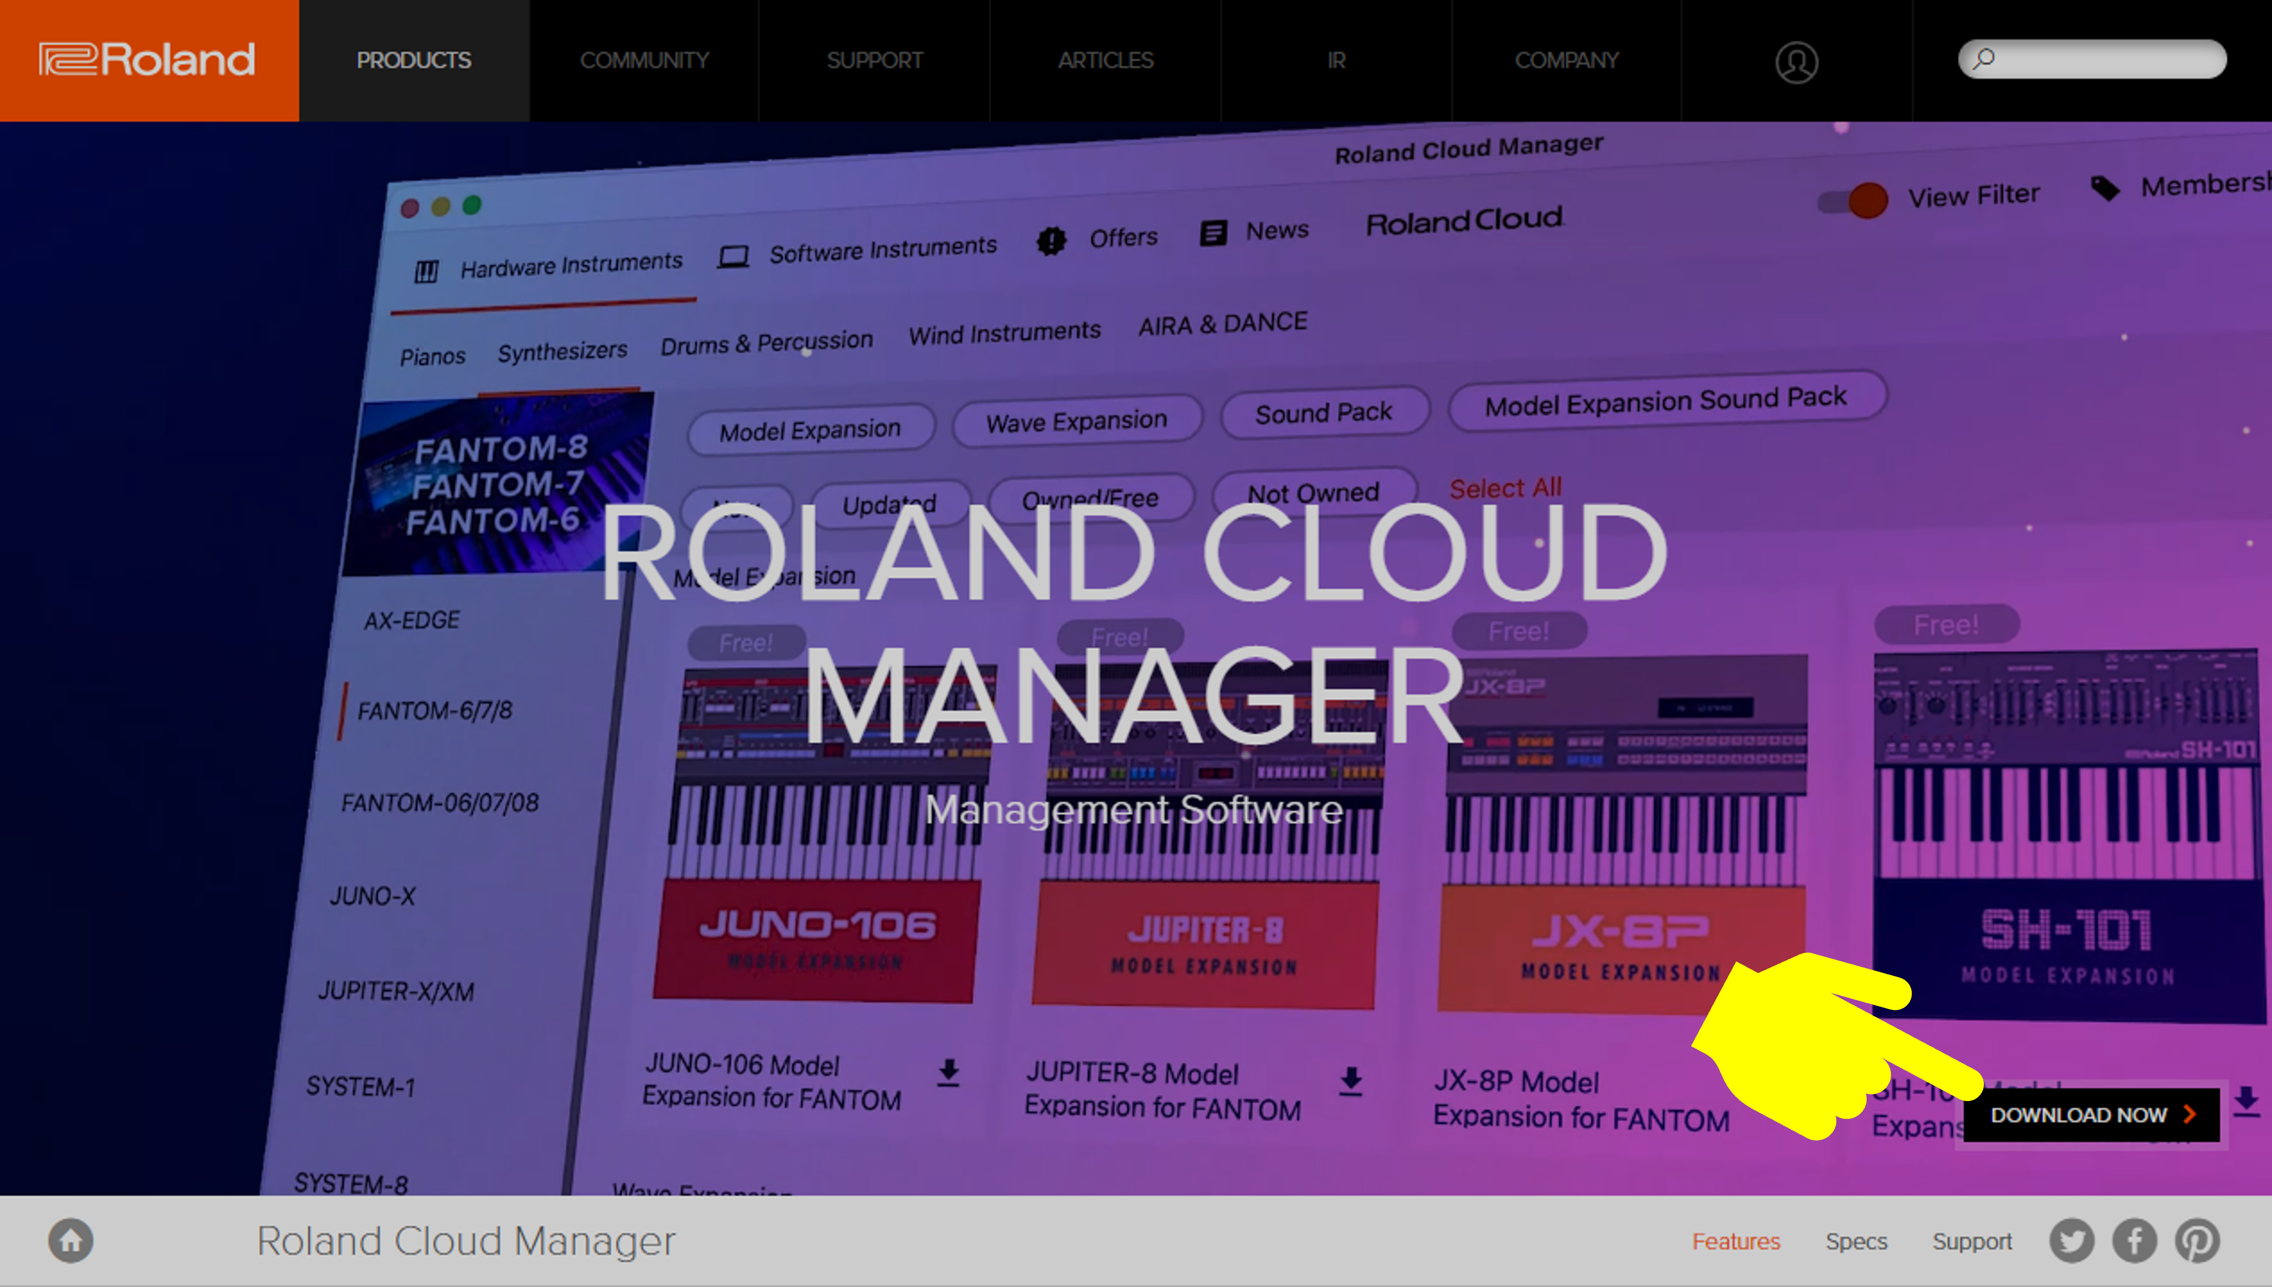Click the search magnifier icon

(x=1984, y=59)
